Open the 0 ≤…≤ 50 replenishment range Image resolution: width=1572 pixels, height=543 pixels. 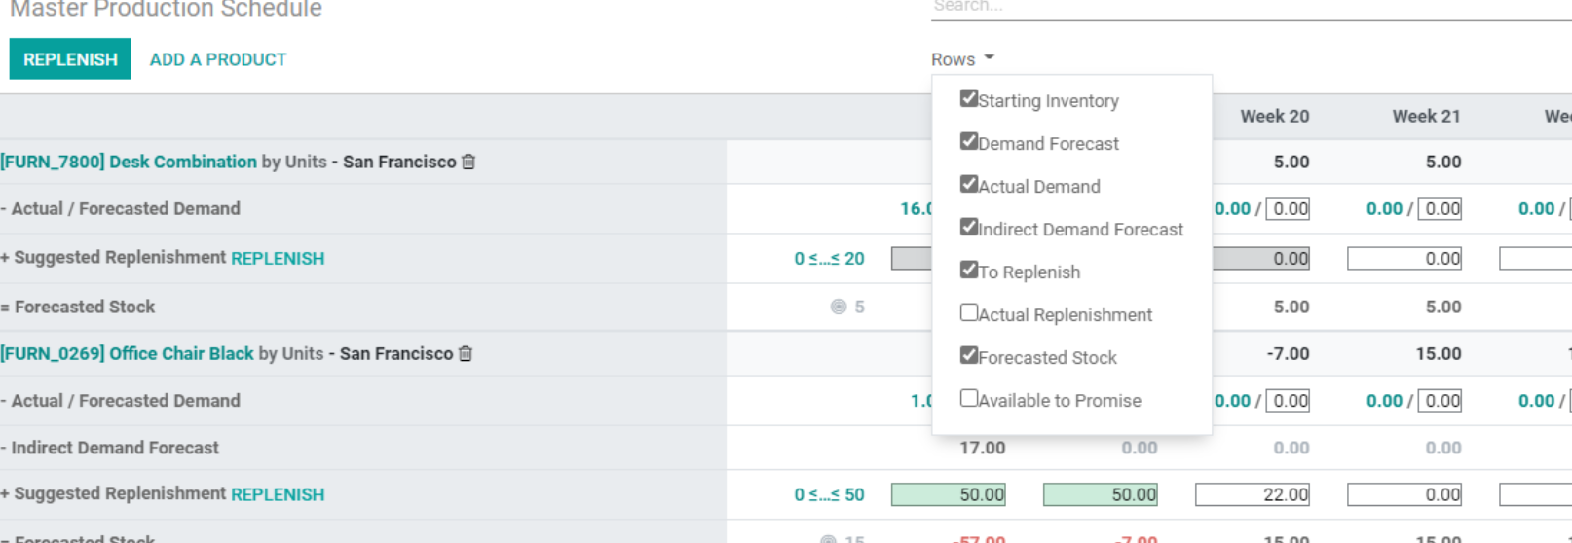829,494
